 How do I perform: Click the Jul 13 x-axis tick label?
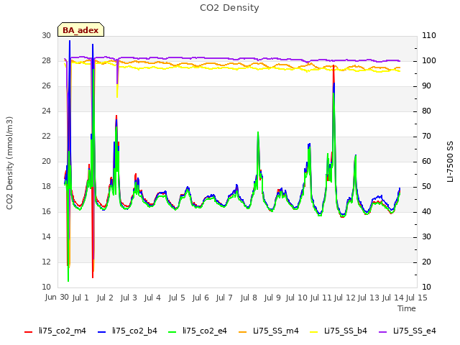(369, 298)
